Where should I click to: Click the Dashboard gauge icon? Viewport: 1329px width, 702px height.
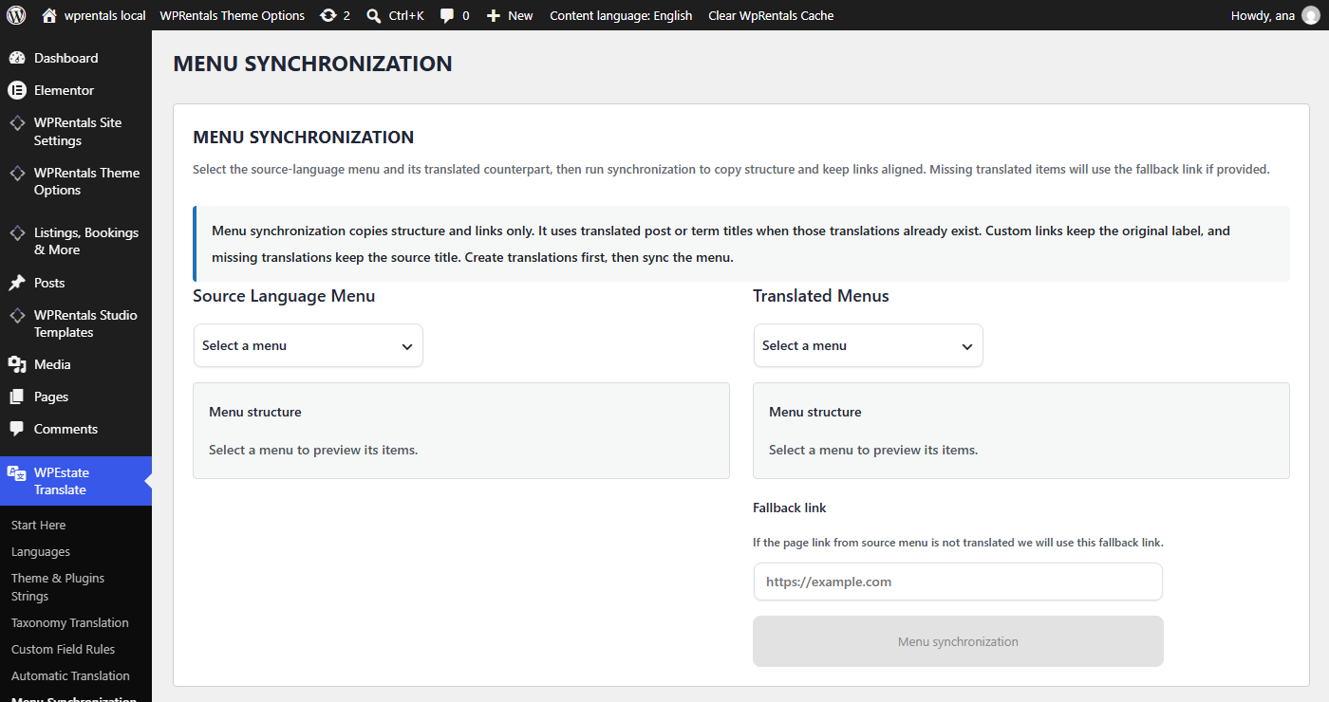17,58
